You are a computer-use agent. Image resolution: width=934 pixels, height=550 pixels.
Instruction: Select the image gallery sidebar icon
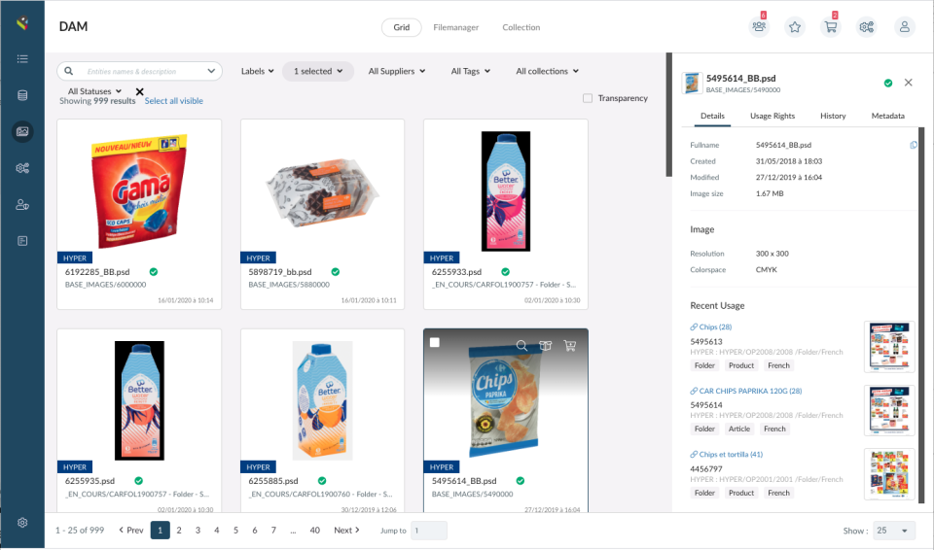(22, 131)
